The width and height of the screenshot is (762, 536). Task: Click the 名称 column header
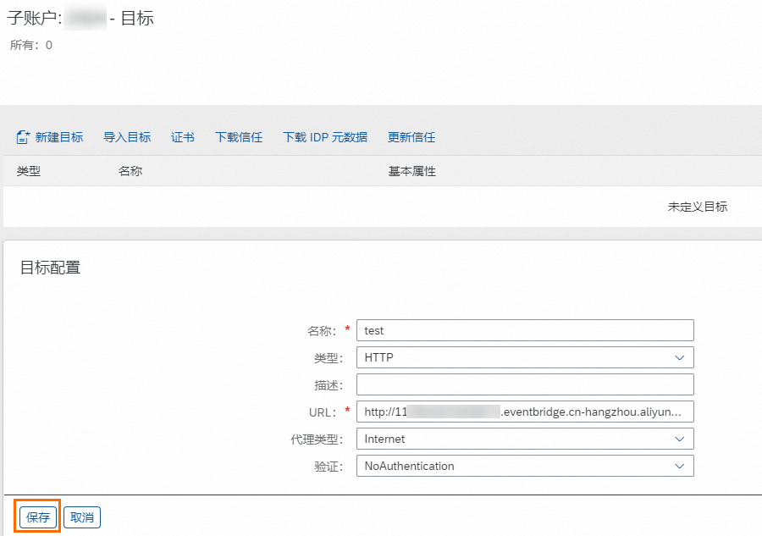click(x=130, y=171)
